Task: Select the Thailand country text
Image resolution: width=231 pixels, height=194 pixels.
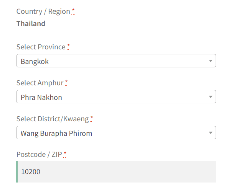Action: [x=31, y=24]
